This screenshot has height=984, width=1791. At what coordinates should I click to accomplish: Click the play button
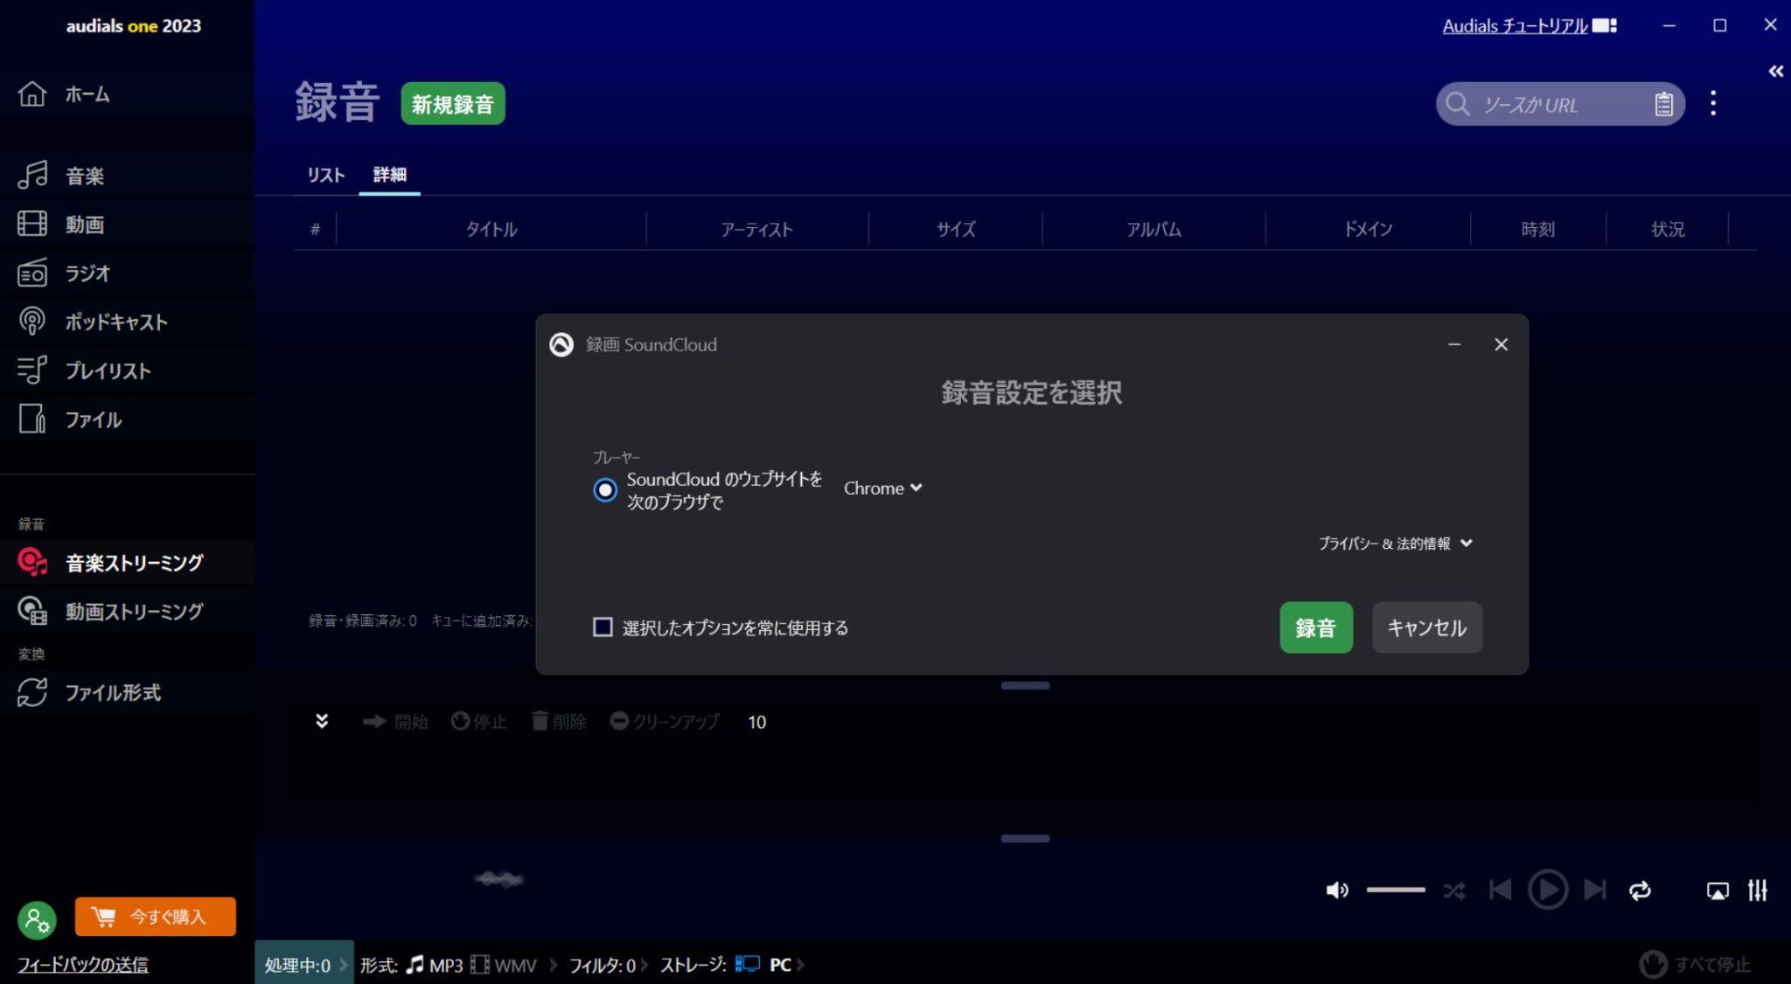click(x=1548, y=890)
